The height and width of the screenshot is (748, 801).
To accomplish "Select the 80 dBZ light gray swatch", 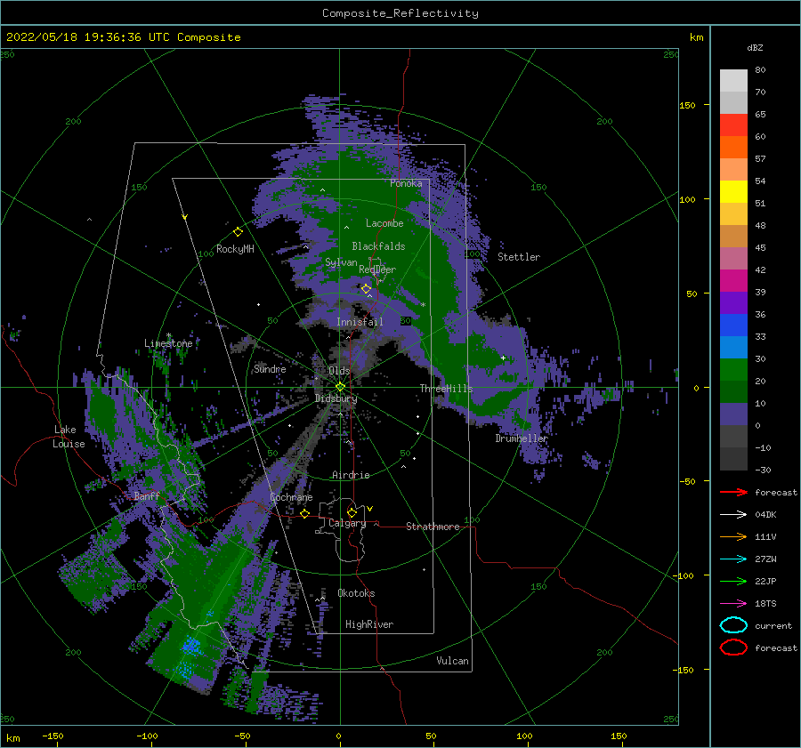I will click(733, 80).
